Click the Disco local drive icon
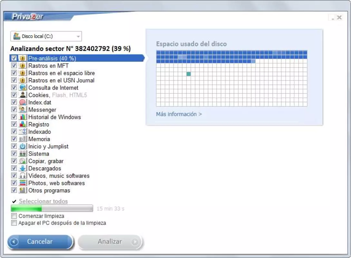The width and height of the screenshot is (351, 258). (16, 36)
